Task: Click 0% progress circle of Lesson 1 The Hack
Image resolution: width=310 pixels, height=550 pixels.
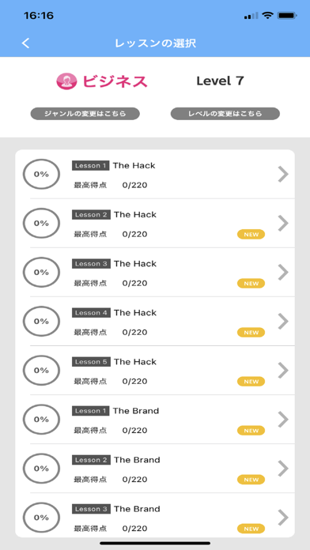Action: tap(41, 175)
